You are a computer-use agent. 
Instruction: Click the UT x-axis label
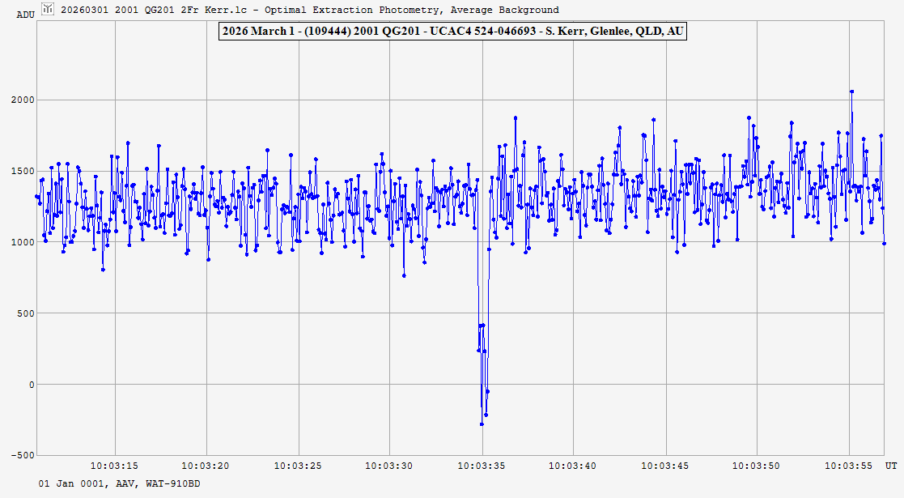890,466
